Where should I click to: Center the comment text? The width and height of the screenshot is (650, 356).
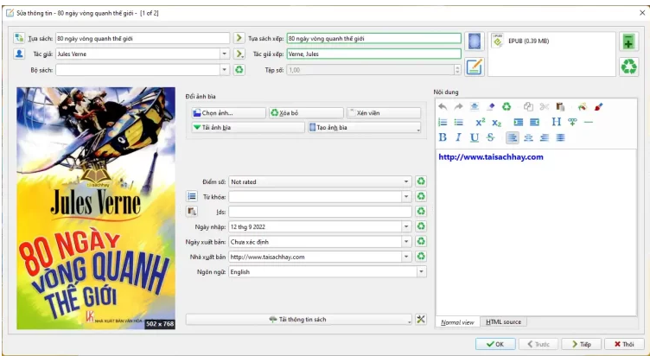coord(528,137)
